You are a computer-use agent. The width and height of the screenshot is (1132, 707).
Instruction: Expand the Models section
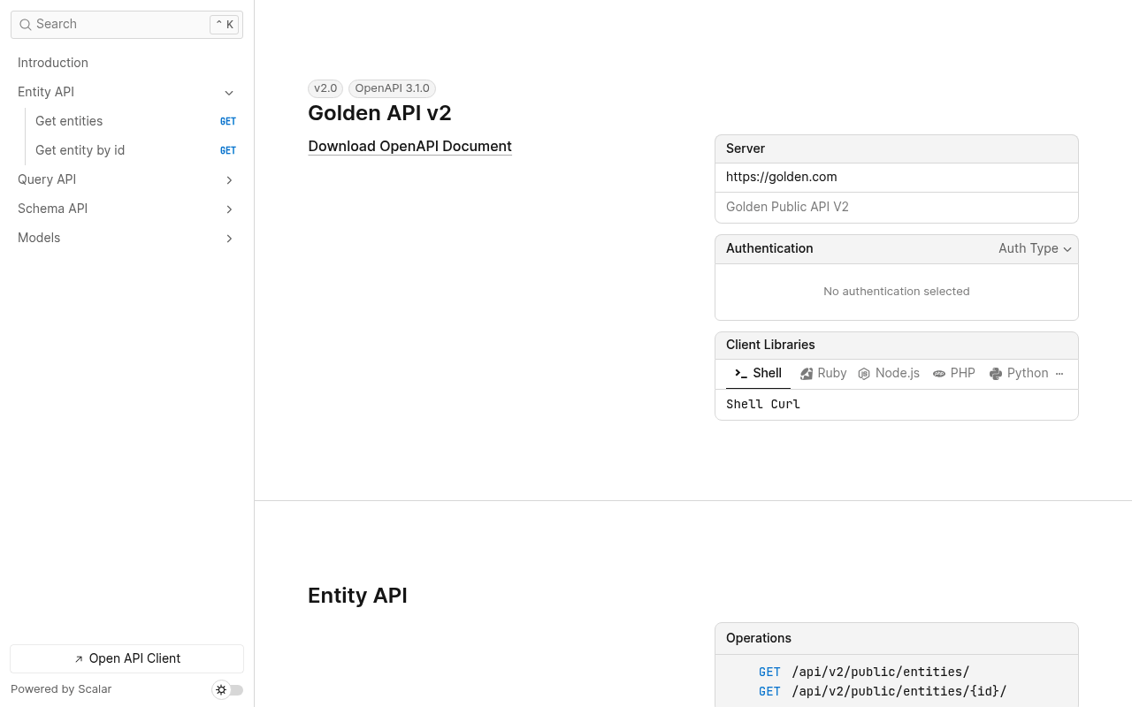click(229, 239)
